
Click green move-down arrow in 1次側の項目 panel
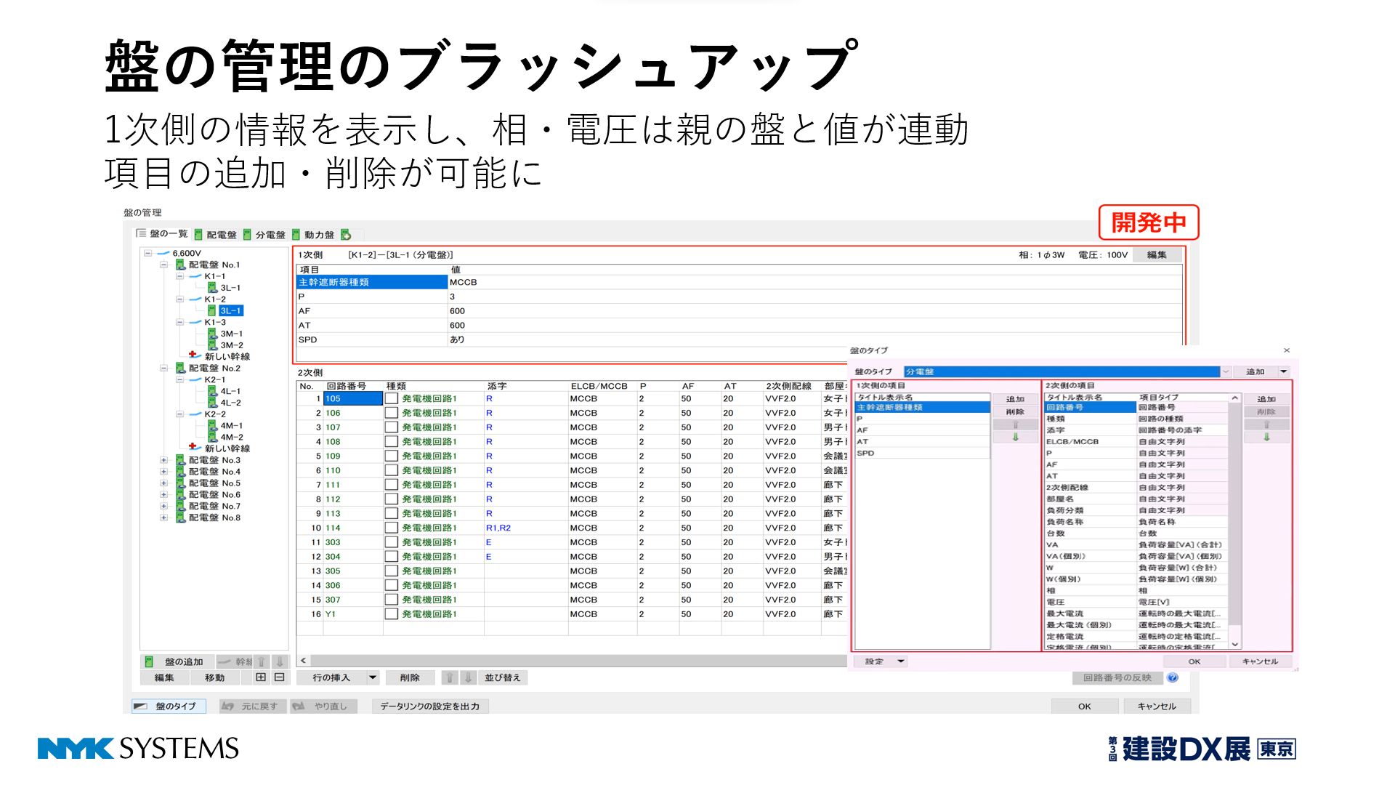pyautogui.click(x=1015, y=437)
